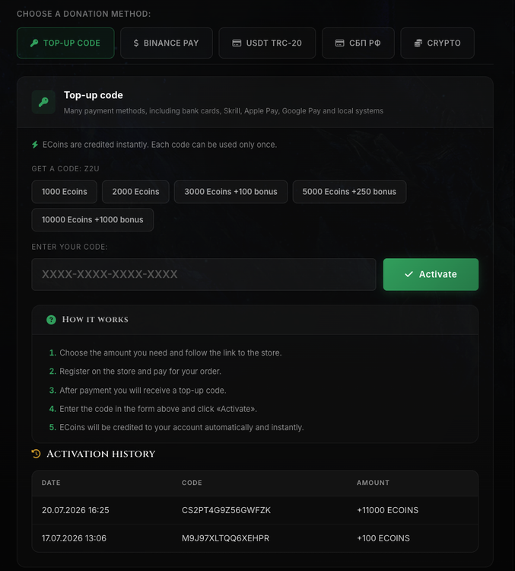This screenshot has height=571, width=515.
Task: Click the dollar icon on Binance Pay tab
Action: pos(135,43)
